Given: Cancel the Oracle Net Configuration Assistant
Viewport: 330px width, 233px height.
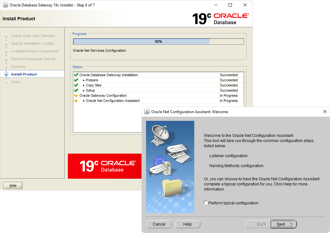Looking at the screenshot, I should 159,224.
